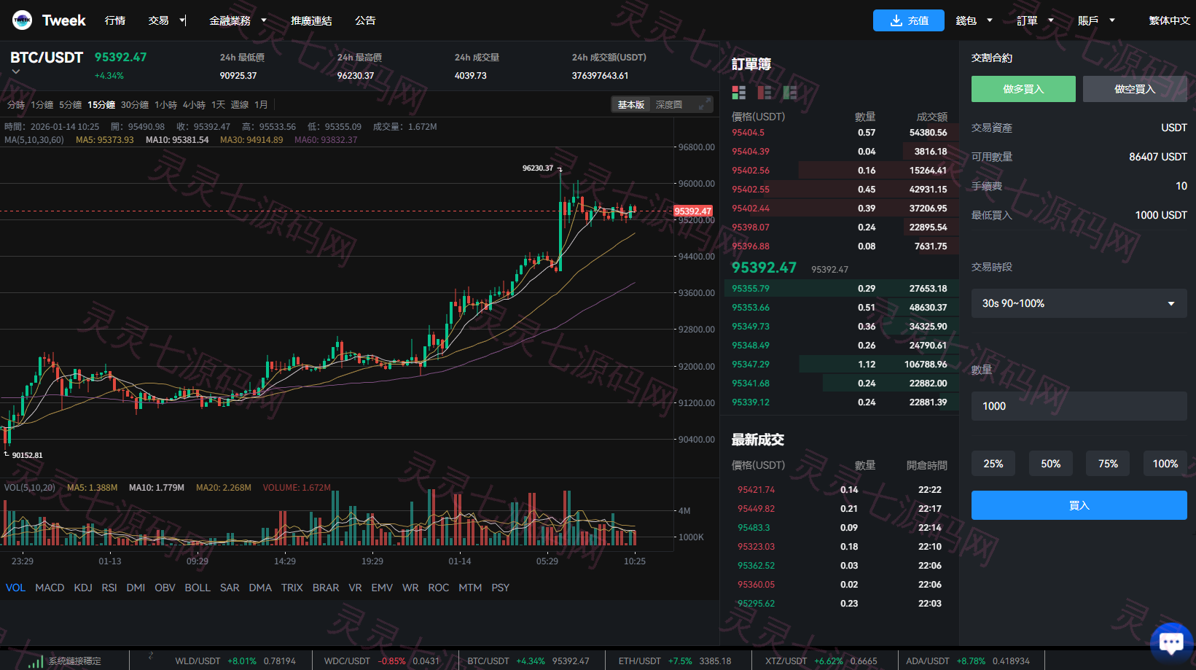The width and height of the screenshot is (1196, 670).
Task: Click the Tweek logo icon
Action: pyautogui.click(x=22, y=20)
